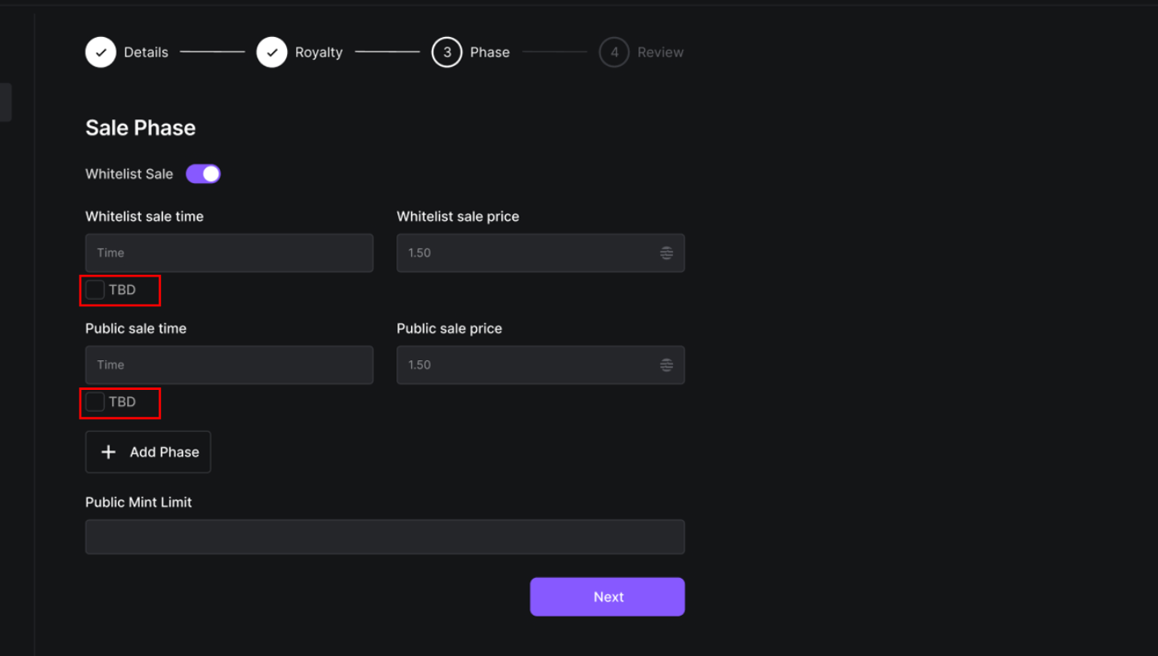Open the Whitelist sale time picker field
The height and width of the screenshot is (656, 1158).
coord(229,253)
